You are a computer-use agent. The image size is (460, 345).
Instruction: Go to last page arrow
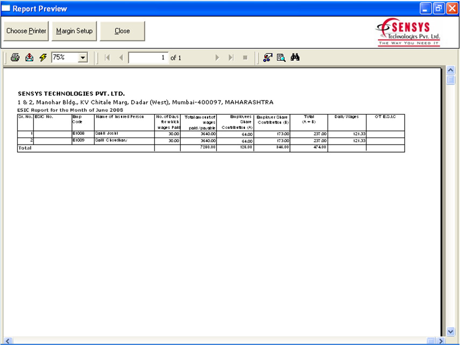pos(231,57)
